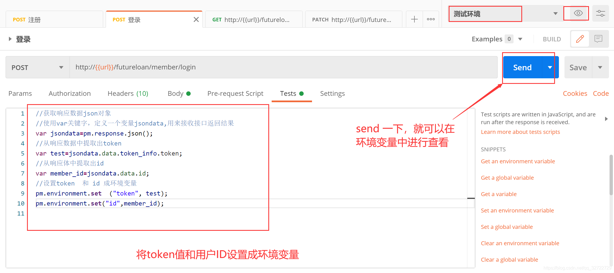
Task: Open the Examples dropdown arrow
Action: (x=520, y=39)
